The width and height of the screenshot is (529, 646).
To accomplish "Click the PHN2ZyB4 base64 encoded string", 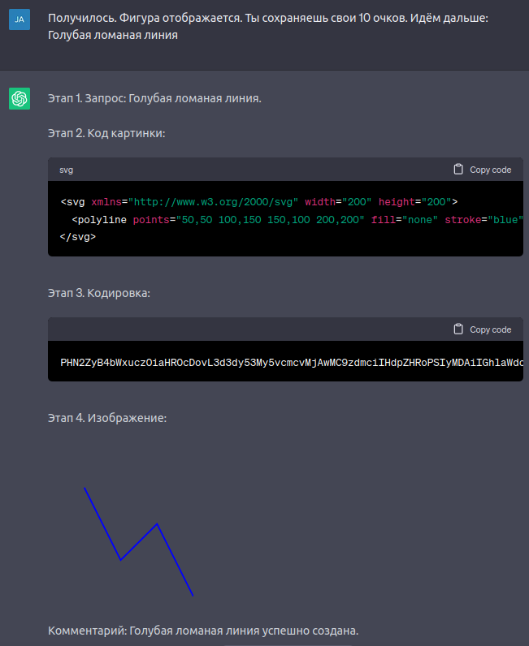I will [x=292, y=363].
